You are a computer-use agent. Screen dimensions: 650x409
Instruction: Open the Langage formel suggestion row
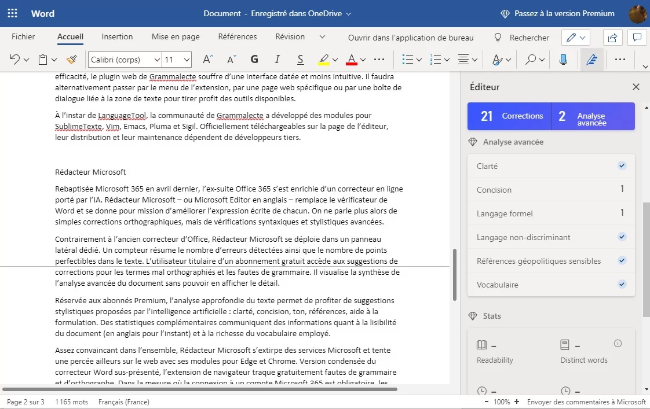point(551,213)
